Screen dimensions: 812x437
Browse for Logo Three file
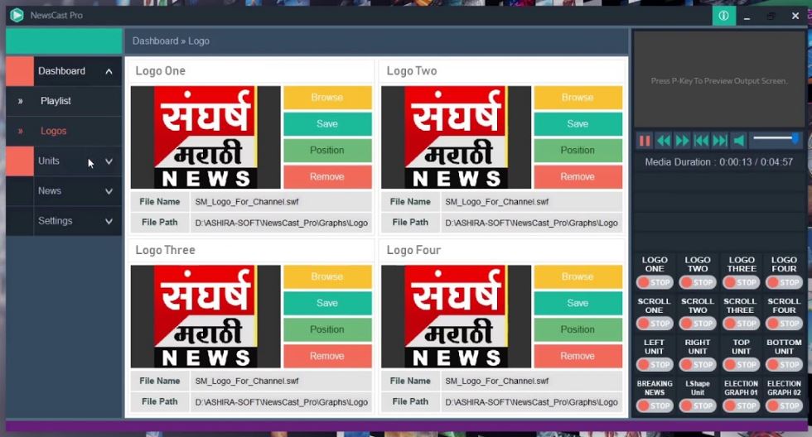327,276
